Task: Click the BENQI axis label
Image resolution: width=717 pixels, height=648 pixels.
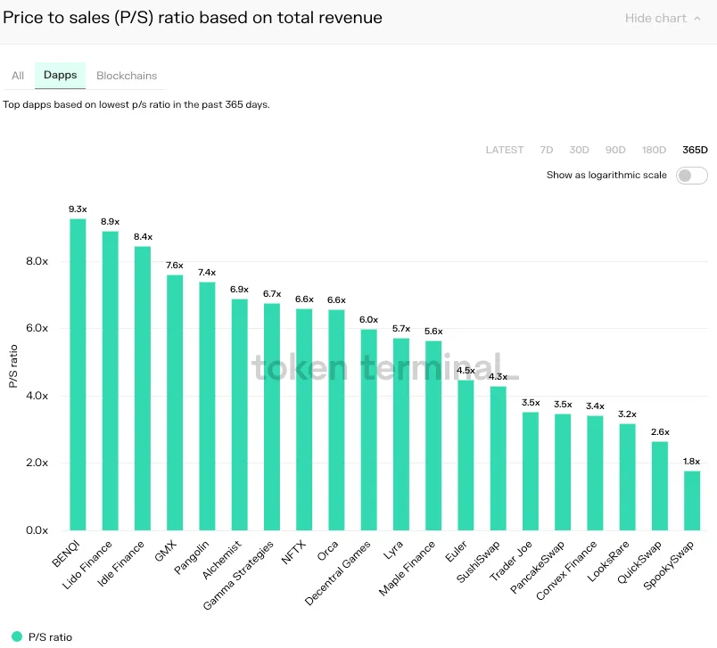Action: tap(66, 554)
